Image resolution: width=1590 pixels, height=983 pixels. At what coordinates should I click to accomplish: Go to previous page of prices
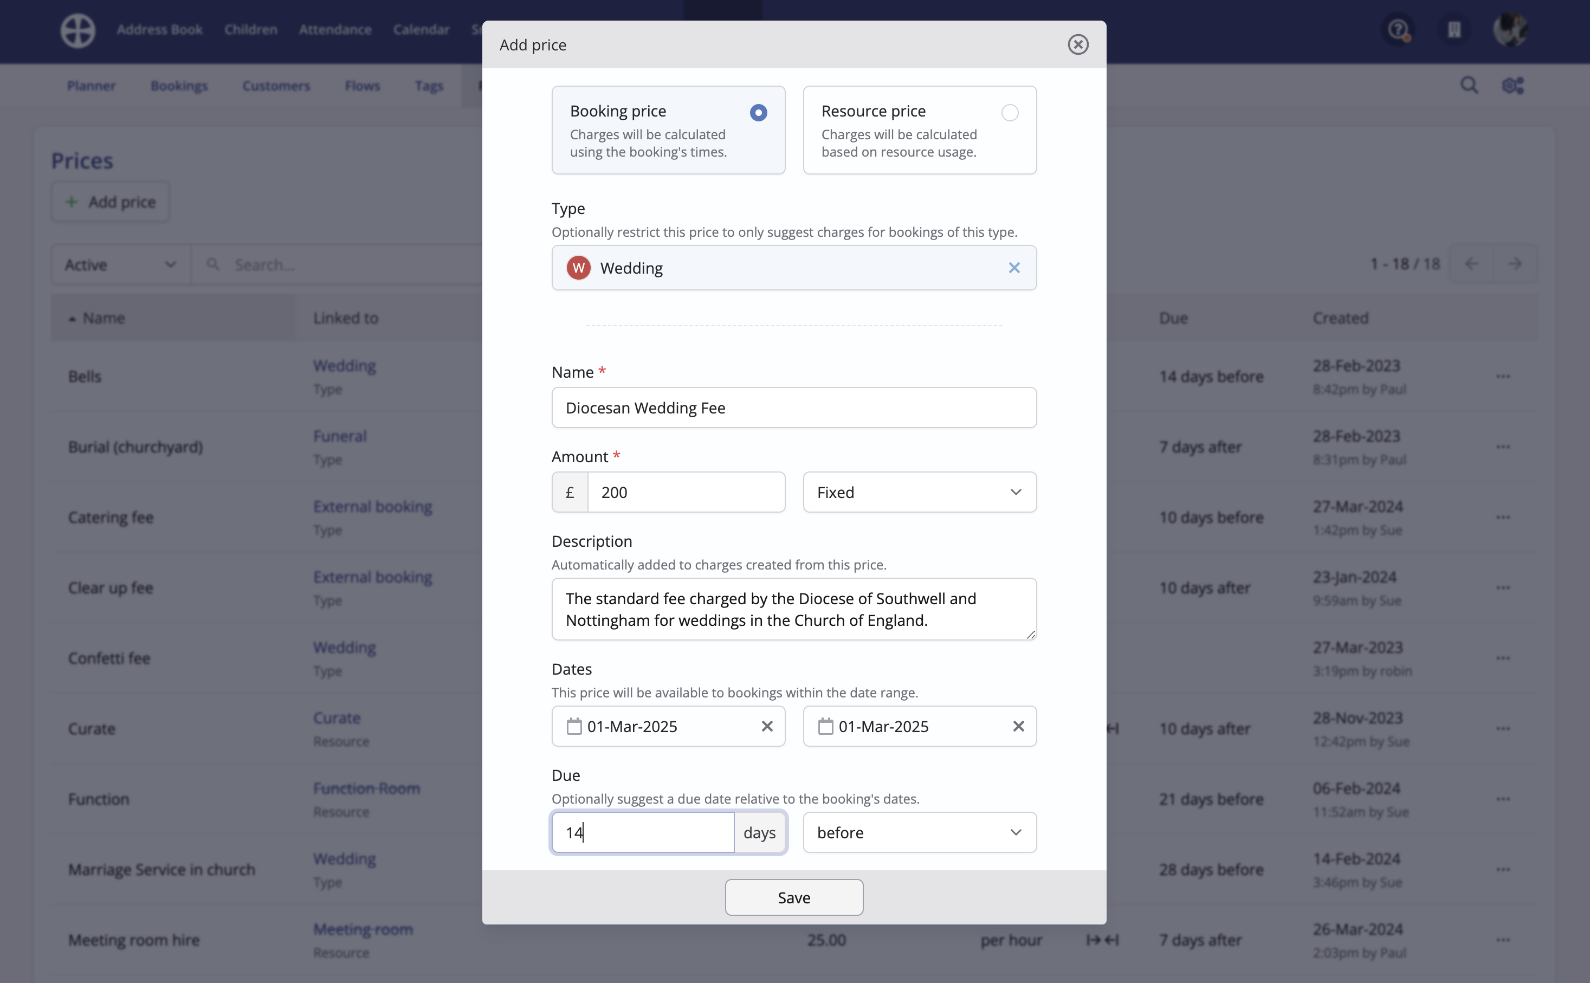pyautogui.click(x=1472, y=264)
